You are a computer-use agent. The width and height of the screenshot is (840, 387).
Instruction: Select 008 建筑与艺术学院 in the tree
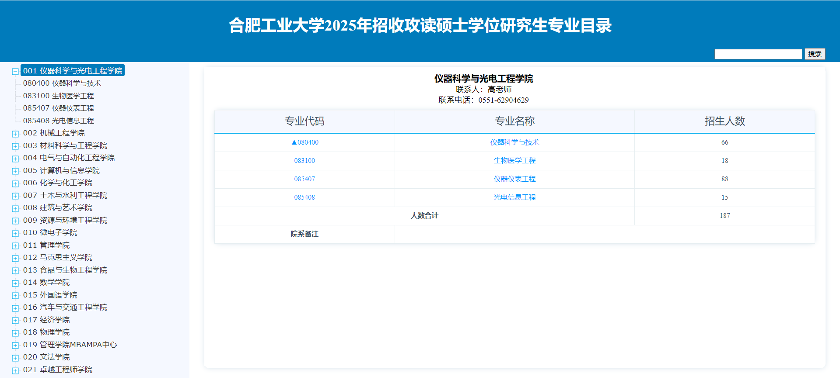pyautogui.click(x=58, y=207)
